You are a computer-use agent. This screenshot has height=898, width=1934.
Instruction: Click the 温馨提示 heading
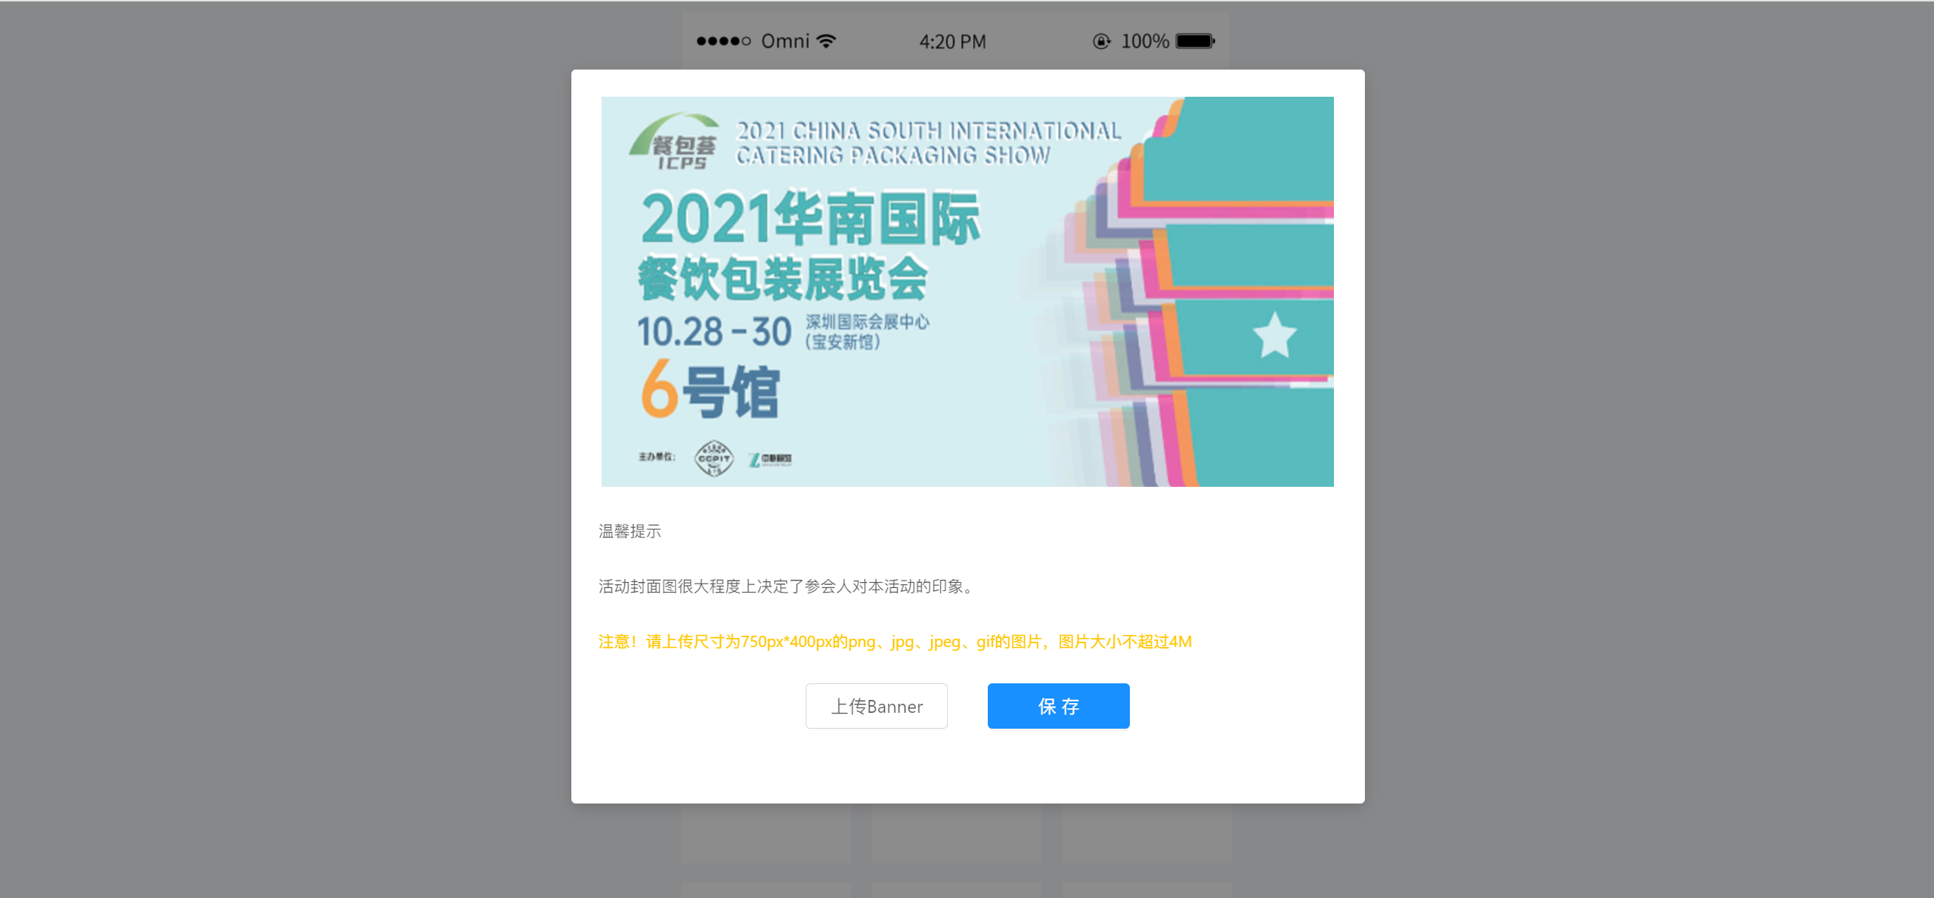coord(630,531)
